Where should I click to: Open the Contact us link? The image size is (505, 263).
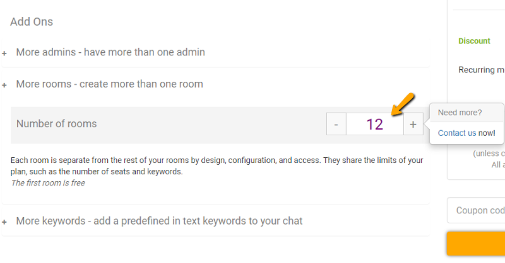point(457,133)
